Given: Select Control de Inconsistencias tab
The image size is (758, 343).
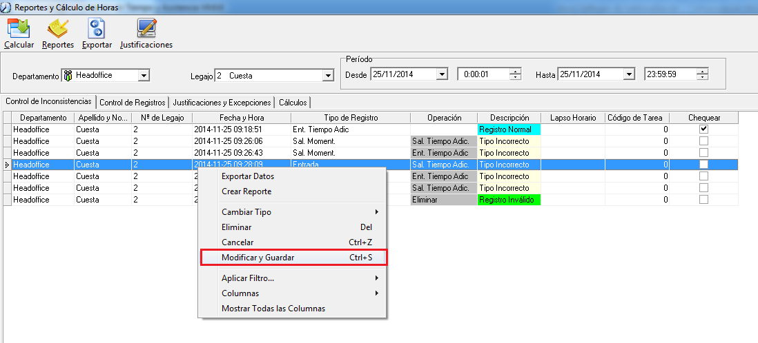Looking at the screenshot, I should [x=48, y=101].
